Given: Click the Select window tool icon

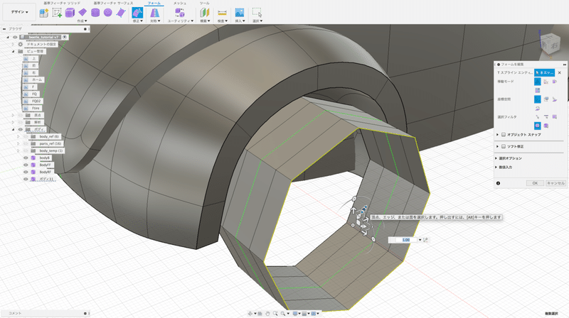Looking at the screenshot, I should pos(257,13).
